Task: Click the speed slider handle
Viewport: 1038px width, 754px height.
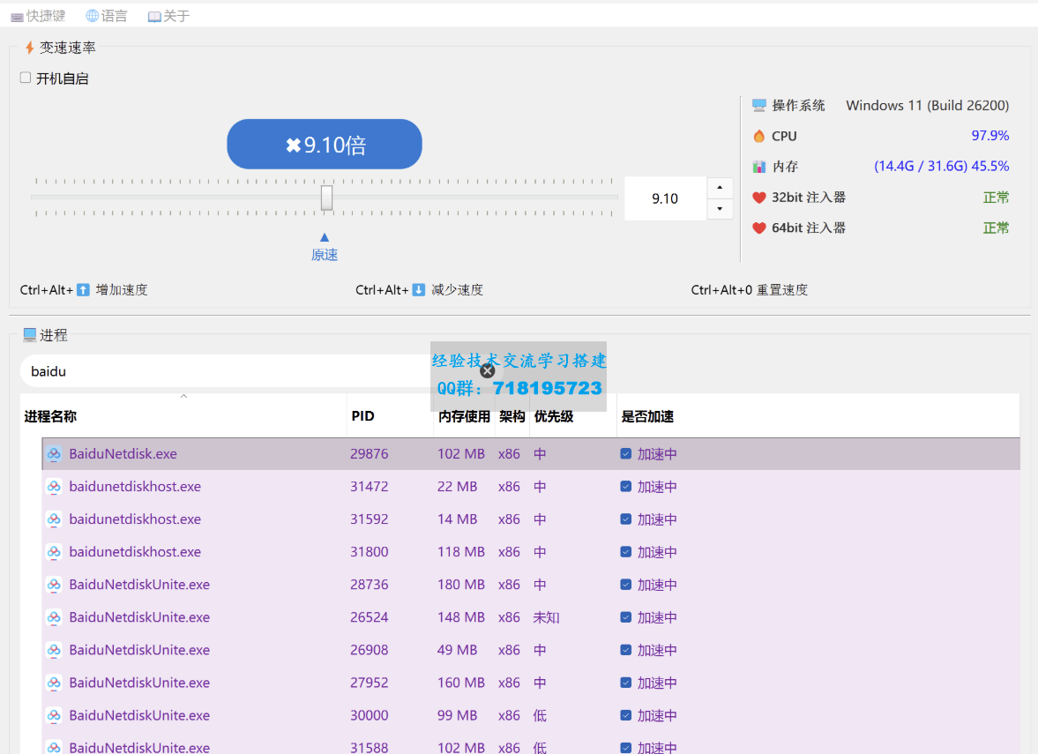Action: click(x=326, y=198)
